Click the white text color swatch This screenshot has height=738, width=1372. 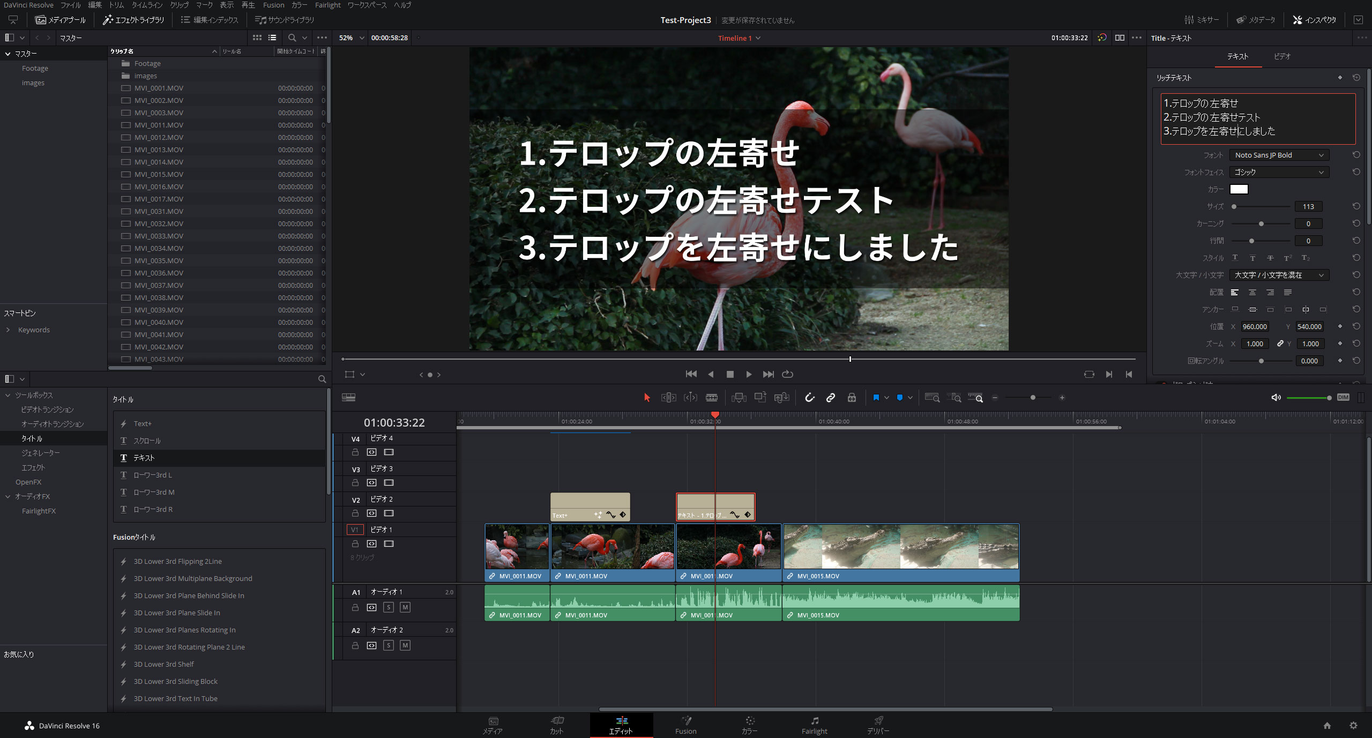(x=1239, y=189)
